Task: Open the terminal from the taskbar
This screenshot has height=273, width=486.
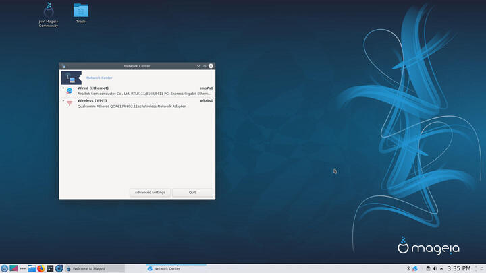Action: point(50,268)
